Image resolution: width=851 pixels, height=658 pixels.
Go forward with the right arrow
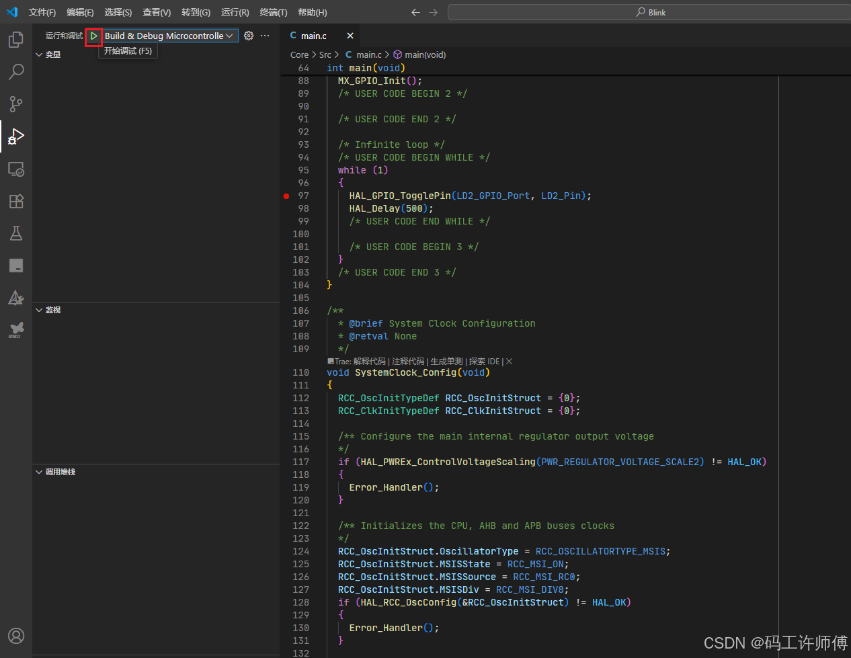pos(433,12)
